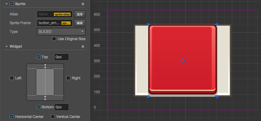Click the 编辑 button next to Sprite Frame
261x121 pixels.
point(80,23)
